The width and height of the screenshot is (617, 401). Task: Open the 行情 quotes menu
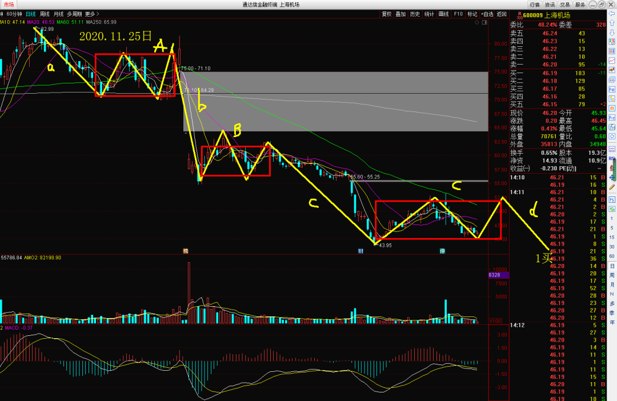(x=535, y=5)
